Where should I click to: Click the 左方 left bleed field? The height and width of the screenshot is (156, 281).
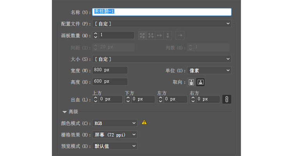[x=176, y=99]
